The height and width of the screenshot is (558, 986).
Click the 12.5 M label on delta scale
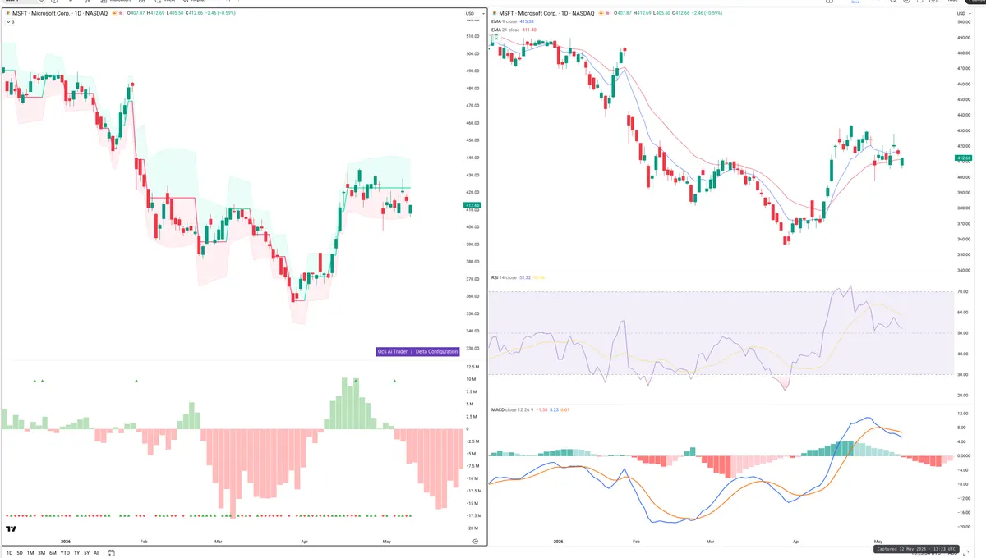tap(472, 367)
